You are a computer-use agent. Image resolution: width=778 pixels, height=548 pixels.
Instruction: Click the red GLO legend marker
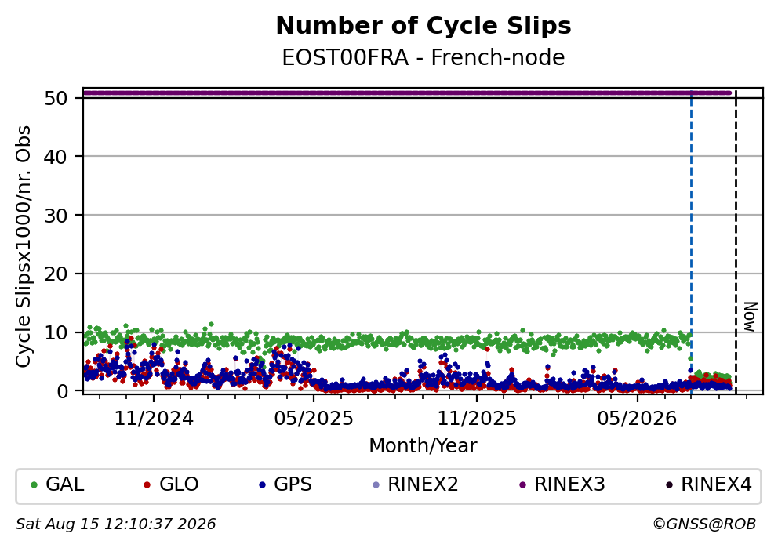point(147,485)
